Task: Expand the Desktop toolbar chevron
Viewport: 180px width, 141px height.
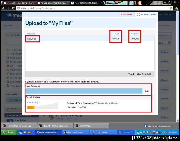Action: pos(132,131)
